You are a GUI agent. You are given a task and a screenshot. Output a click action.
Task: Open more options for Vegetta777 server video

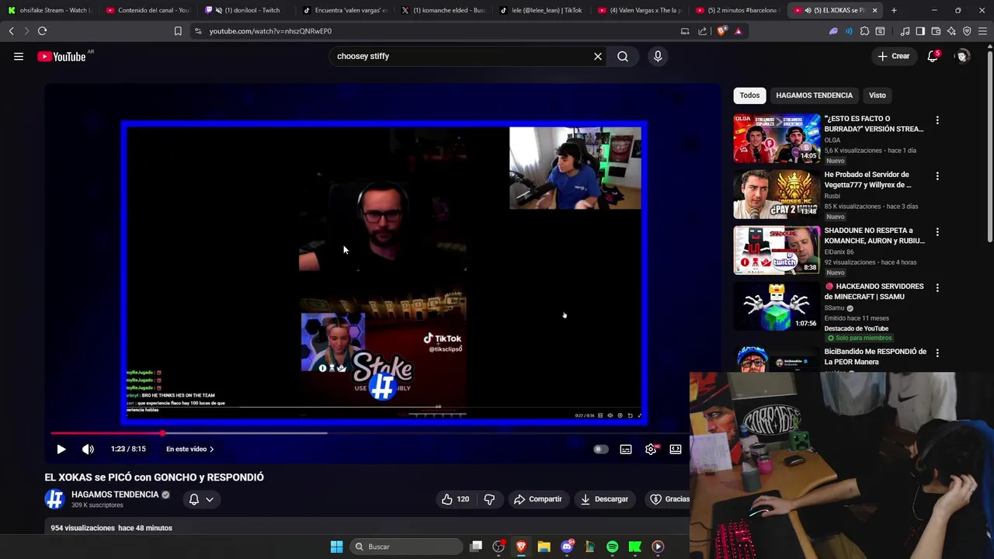pyautogui.click(x=937, y=176)
